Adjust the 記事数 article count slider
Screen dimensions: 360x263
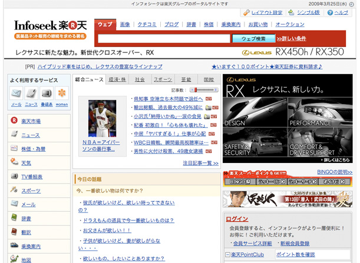pyautogui.click(x=204, y=90)
